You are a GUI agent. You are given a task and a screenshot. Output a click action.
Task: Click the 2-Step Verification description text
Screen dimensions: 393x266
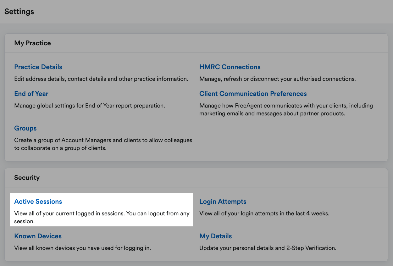(x=268, y=248)
